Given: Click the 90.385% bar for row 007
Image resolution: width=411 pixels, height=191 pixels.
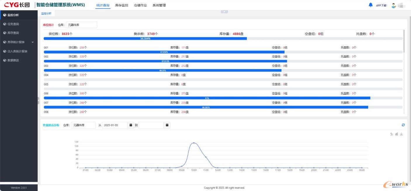Looking at the screenshot, I should point(223,107).
